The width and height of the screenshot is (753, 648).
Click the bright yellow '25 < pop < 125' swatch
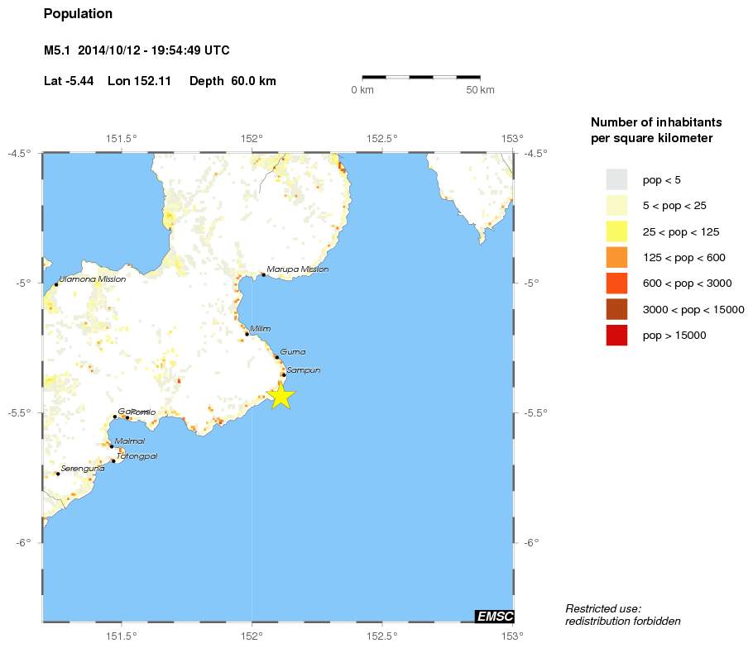point(616,231)
